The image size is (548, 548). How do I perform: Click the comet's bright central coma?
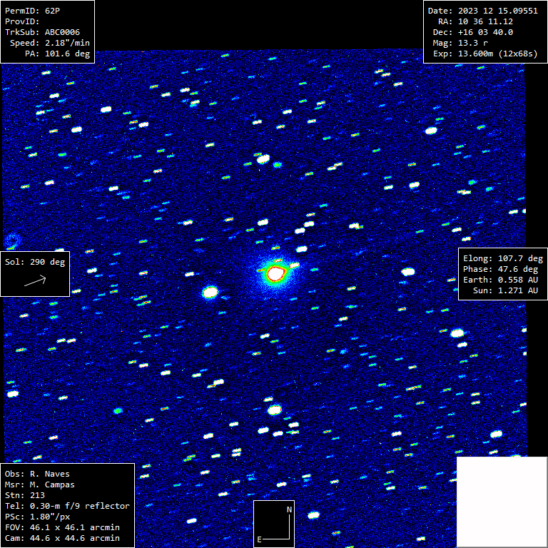(275, 274)
